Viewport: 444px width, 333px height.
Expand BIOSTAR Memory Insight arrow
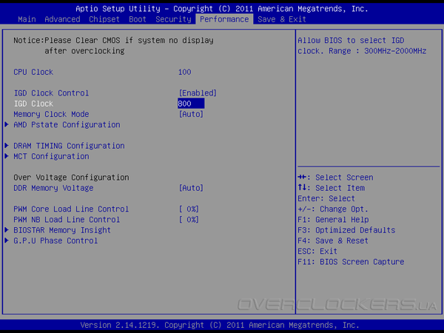[7, 230]
